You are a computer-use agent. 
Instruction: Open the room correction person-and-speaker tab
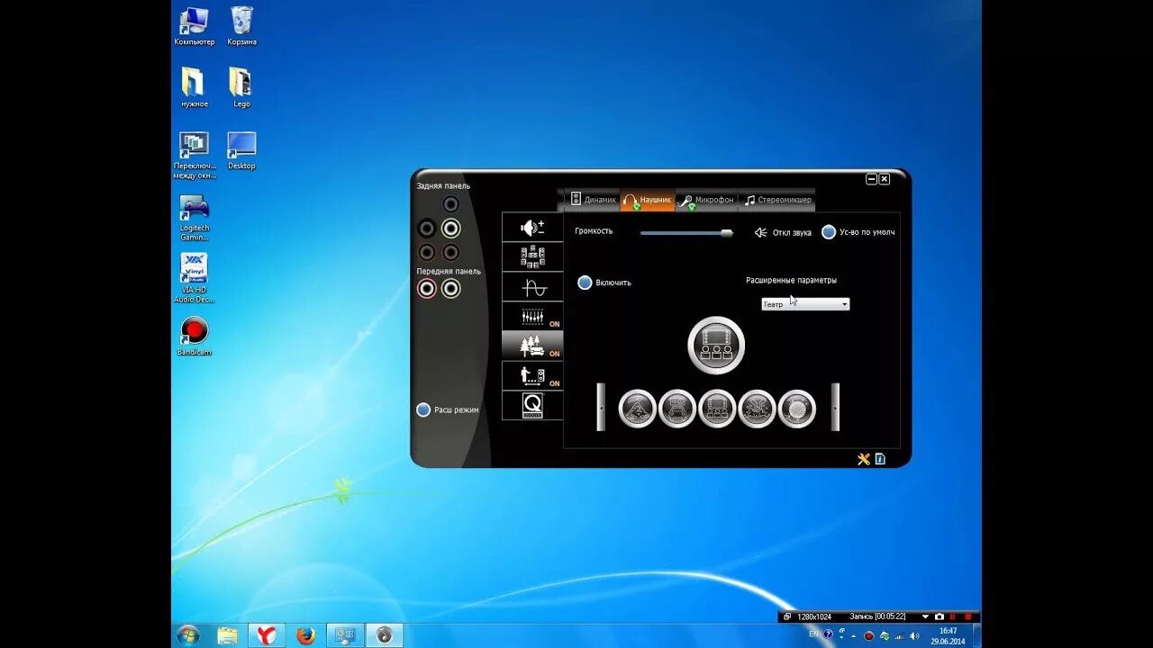click(532, 375)
